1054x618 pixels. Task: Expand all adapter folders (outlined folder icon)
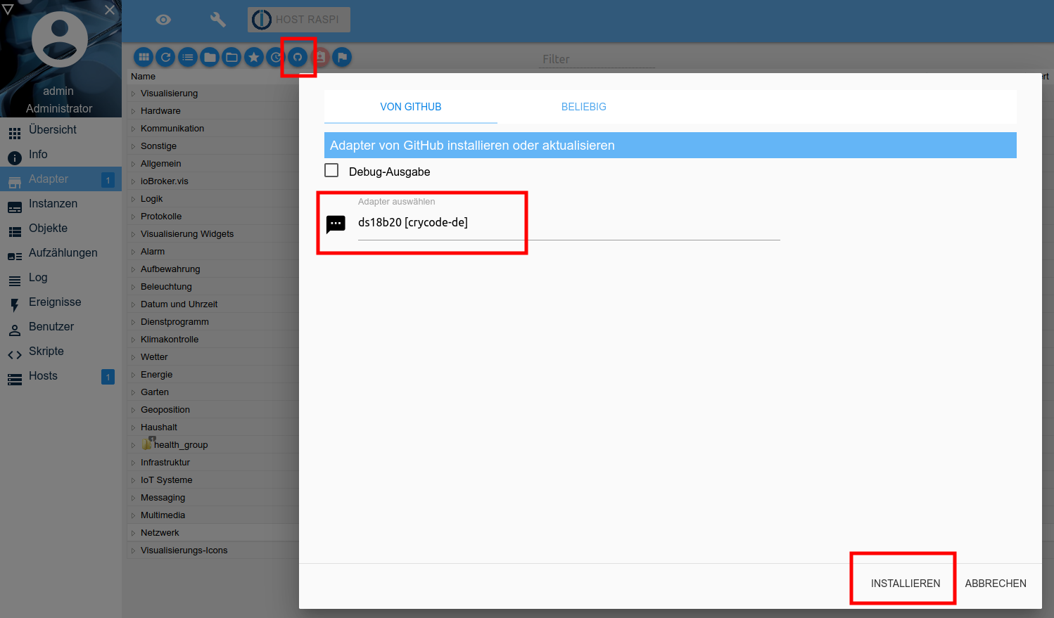(231, 57)
